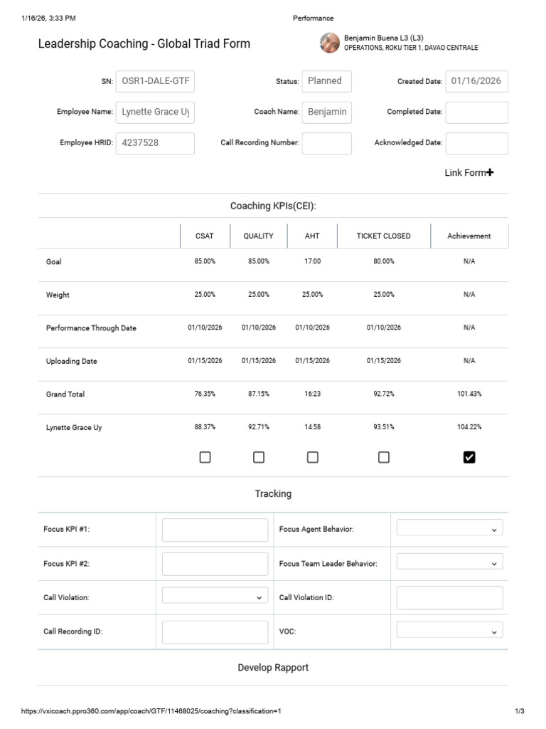The image size is (546, 729).
Task: Select the QUALITY column header
Action: pyautogui.click(x=259, y=236)
